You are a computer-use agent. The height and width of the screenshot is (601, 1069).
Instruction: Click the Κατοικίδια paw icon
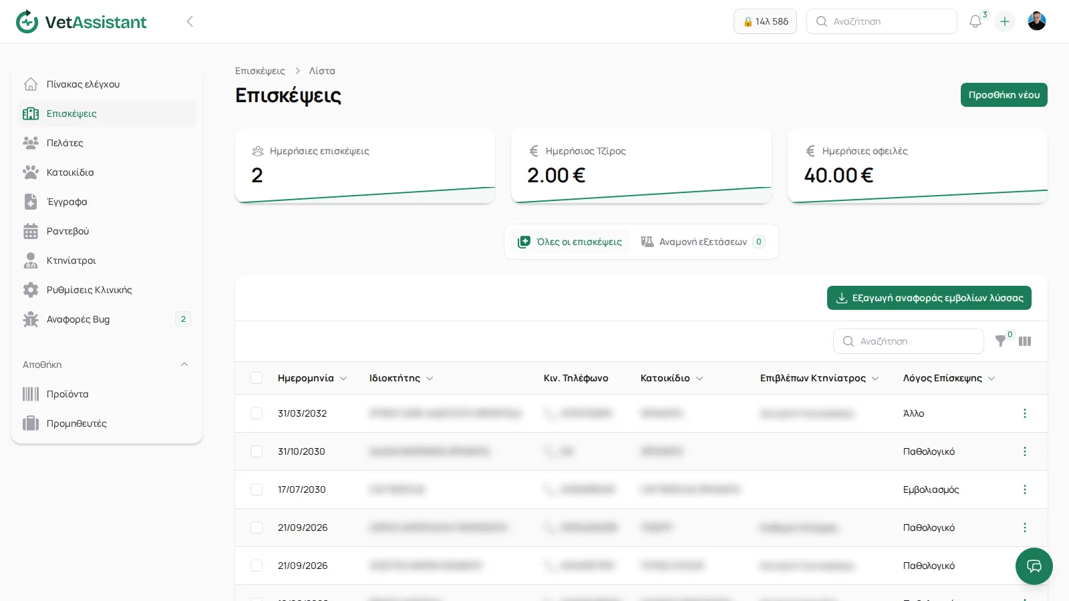(x=31, y=172)
